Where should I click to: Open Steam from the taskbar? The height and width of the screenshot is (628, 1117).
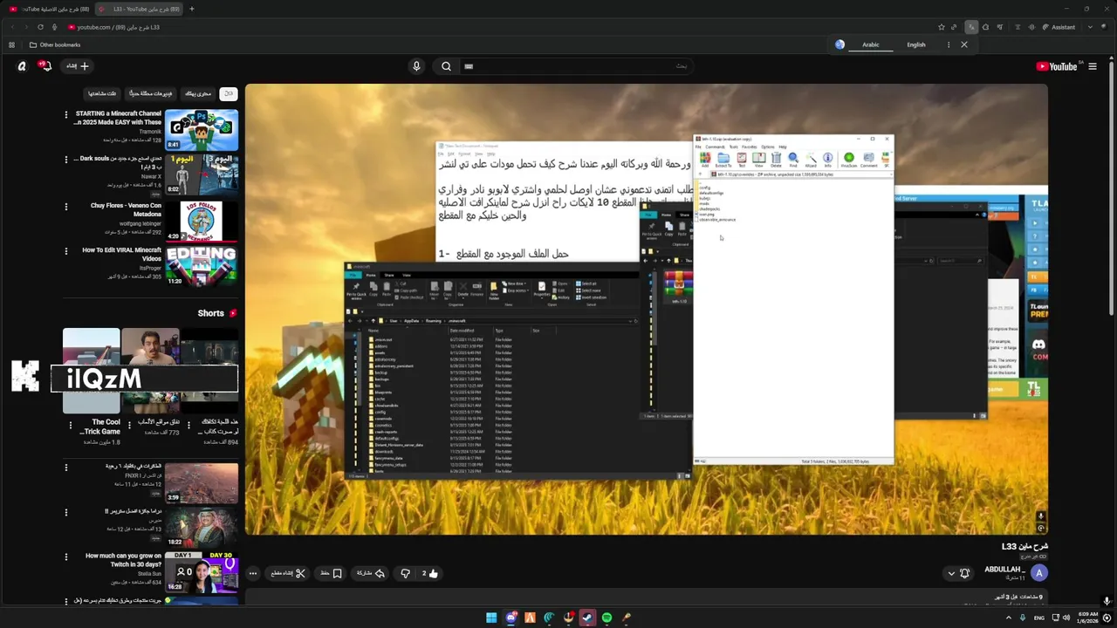(x=587, y=618)
